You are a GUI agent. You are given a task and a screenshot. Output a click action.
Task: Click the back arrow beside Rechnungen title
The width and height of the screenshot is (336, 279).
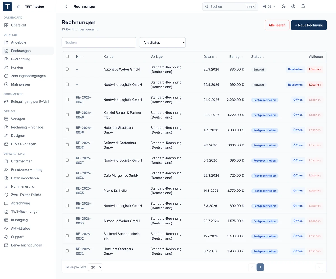point(66,6)
